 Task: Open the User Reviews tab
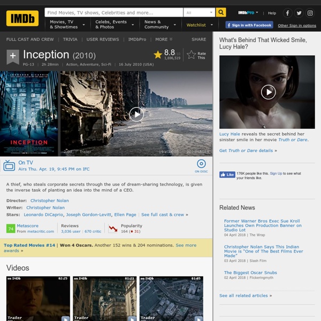tap(103, 39)
